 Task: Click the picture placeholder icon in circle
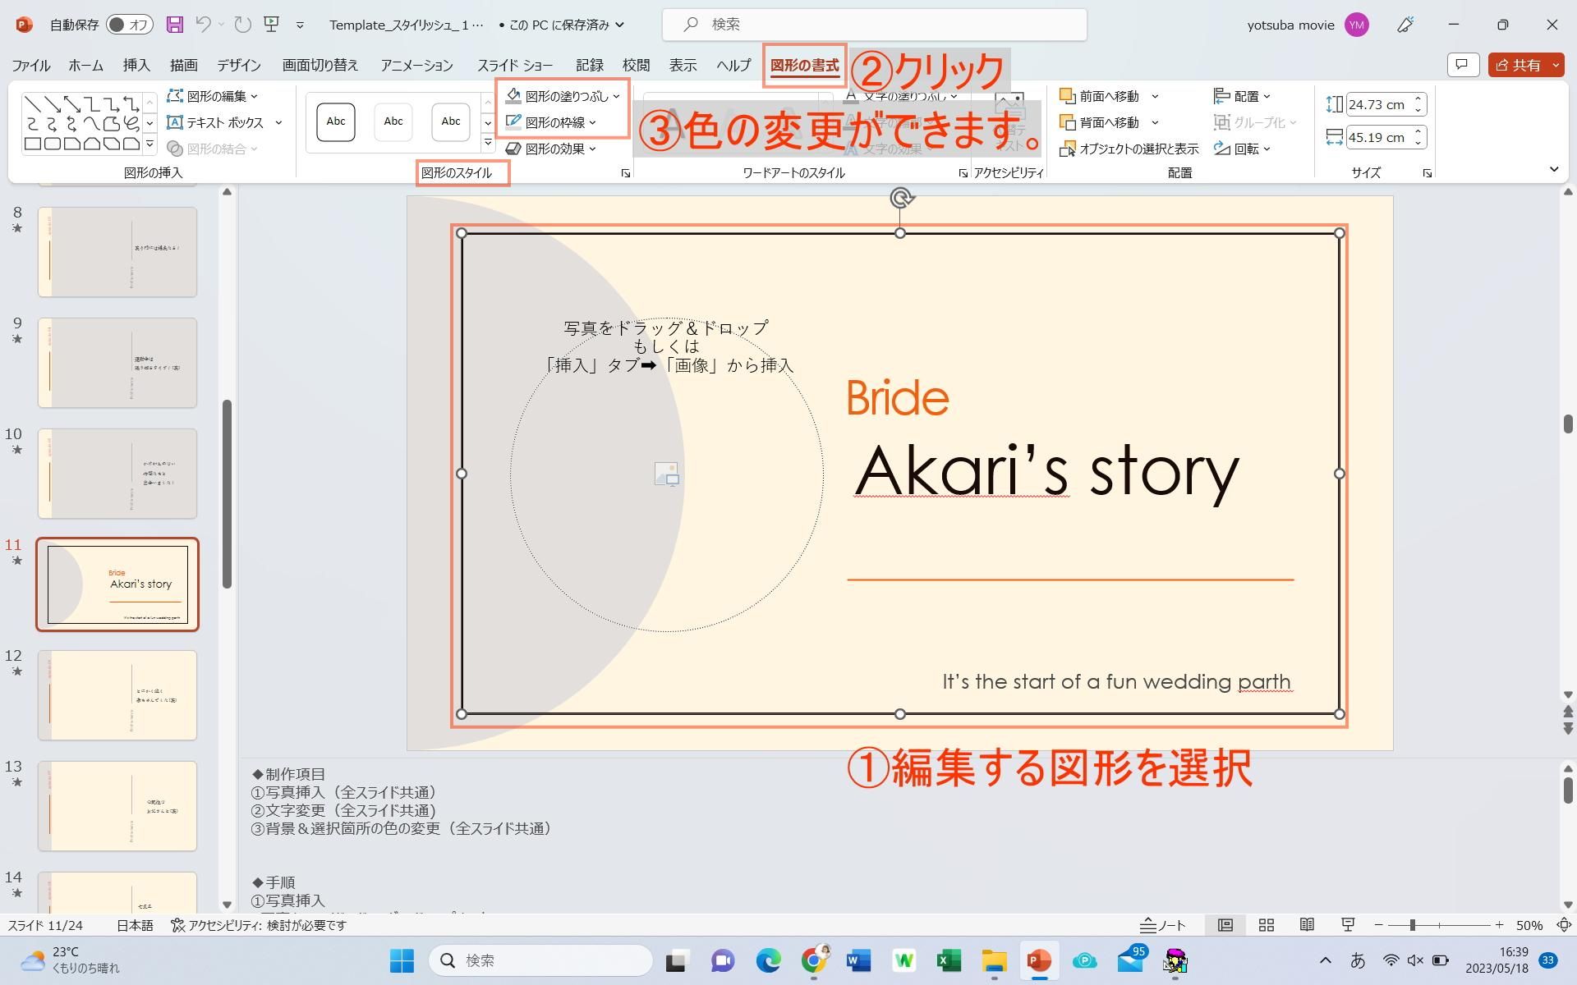tap(667, 474)
